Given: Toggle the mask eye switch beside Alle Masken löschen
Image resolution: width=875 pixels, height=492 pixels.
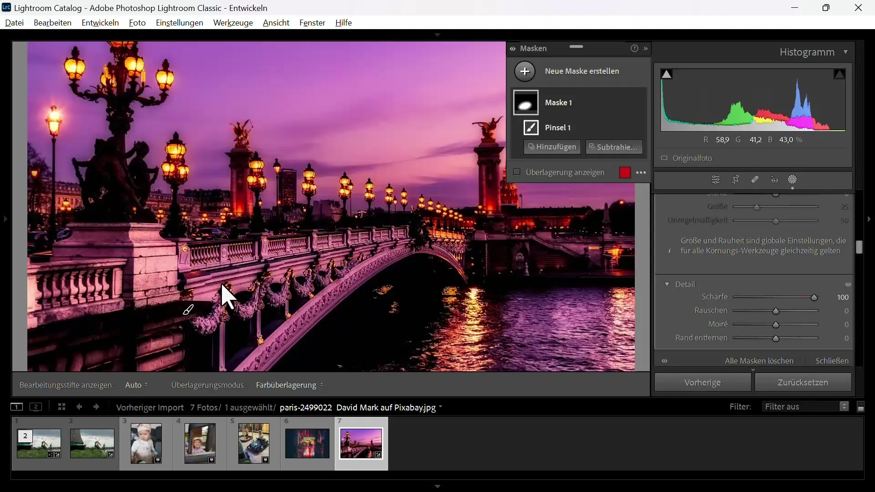Looking at the screenshot, I should tap(665, 361).
